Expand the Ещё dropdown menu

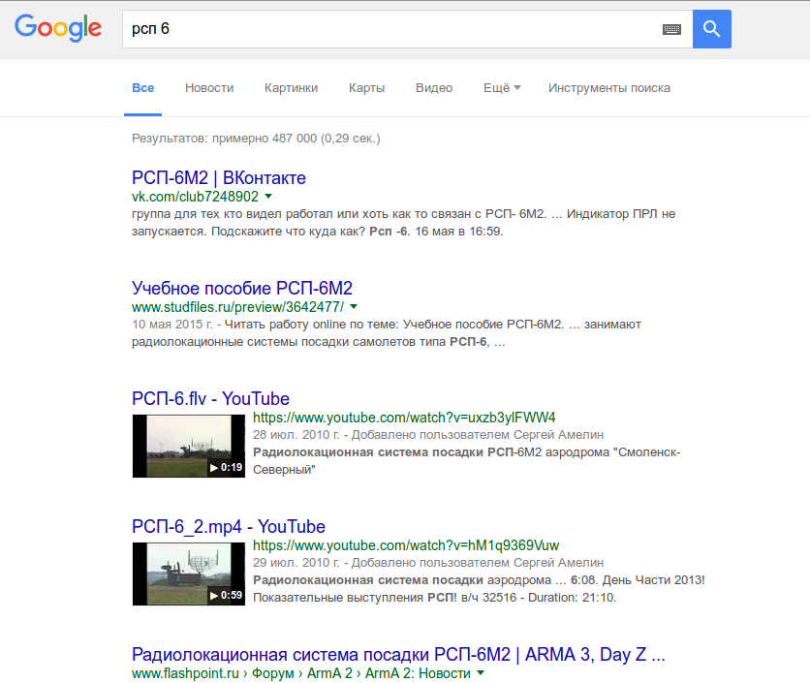pyautogui.click(x=502, y=88)
